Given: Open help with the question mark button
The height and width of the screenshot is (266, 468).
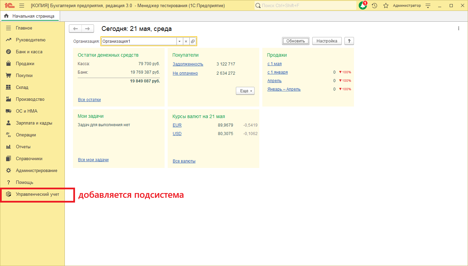Looking at the screenshot, I should click(349, 41).
